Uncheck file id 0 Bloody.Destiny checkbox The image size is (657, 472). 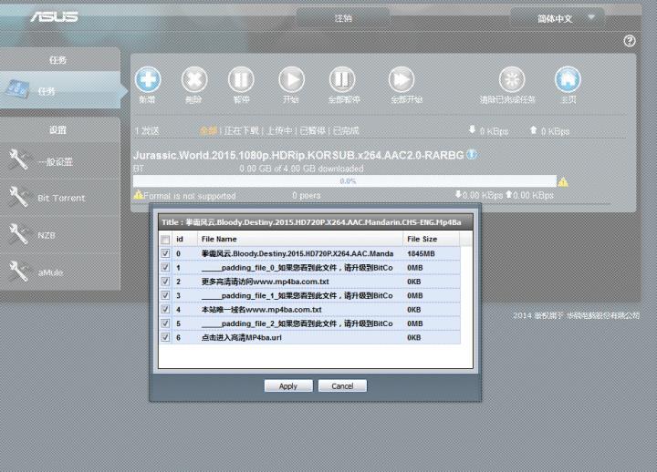(x=164, y=253)
